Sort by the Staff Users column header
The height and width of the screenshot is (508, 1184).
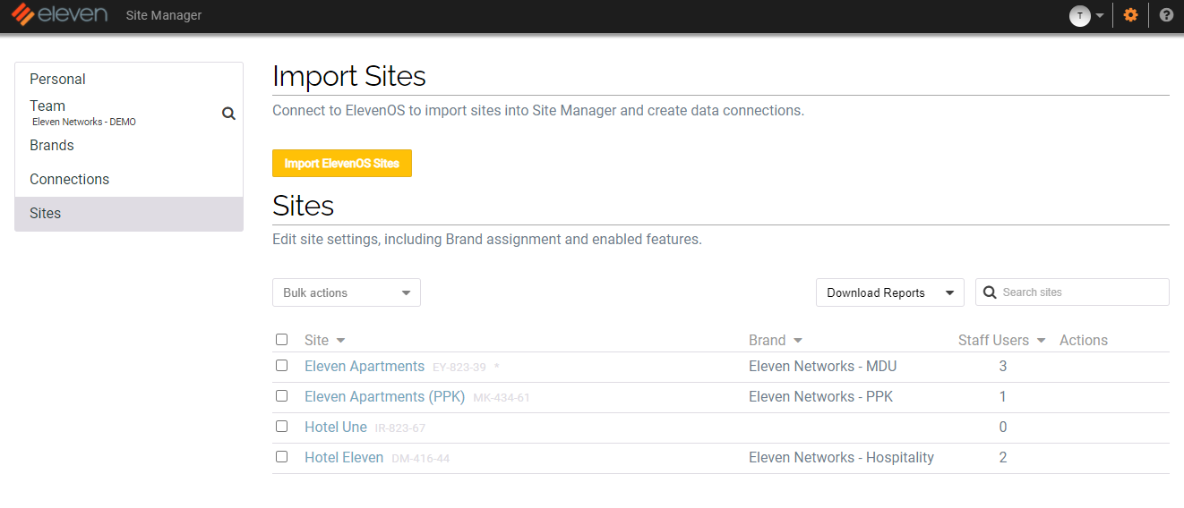click(1001, 340)
